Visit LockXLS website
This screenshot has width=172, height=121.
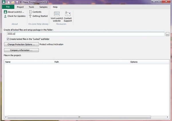pos(57,16)
